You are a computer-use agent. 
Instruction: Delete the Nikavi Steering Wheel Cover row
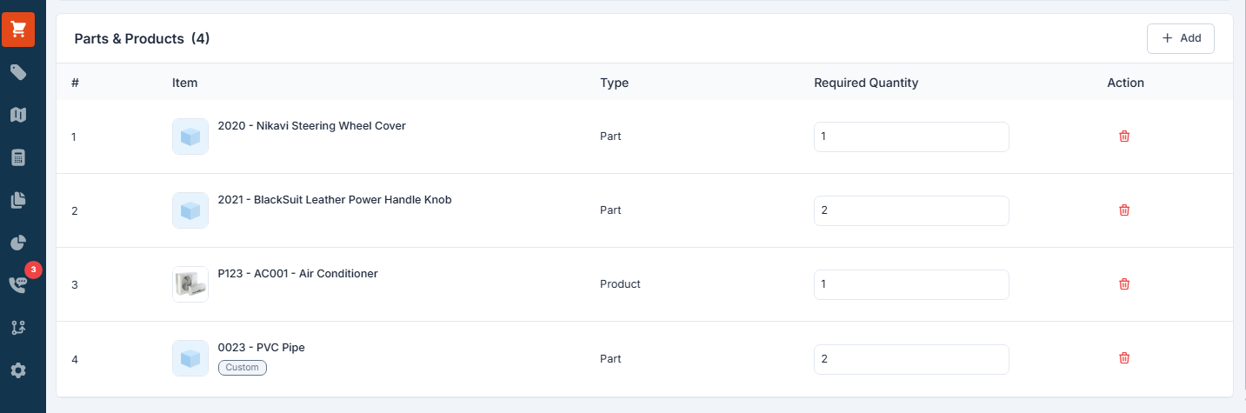coord(1124,137)
